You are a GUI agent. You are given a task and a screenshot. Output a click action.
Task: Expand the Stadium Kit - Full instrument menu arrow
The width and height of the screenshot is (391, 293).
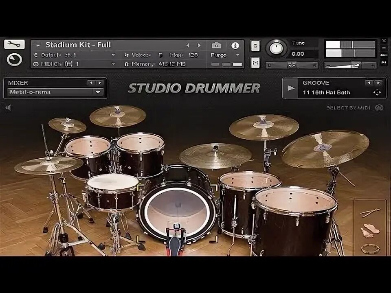(38, 46)
